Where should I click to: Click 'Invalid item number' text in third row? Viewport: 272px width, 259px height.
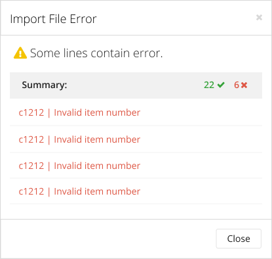(97, 166)
